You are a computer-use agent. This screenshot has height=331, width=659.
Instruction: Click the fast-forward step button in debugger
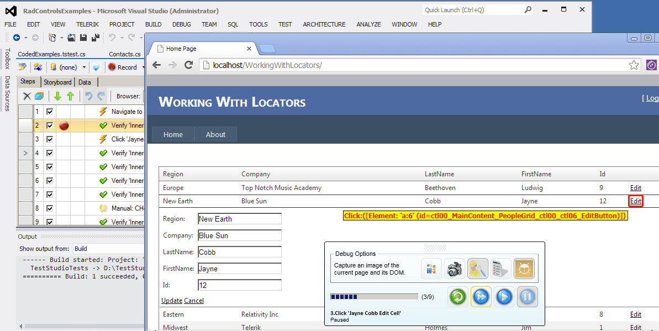(481, 297)
